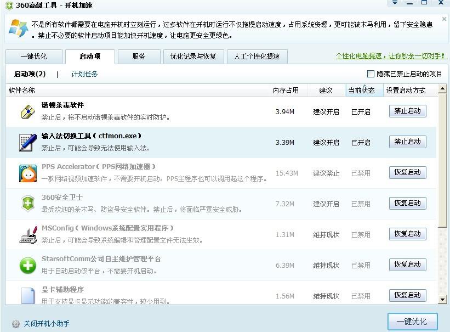This screenshot has height=332, width=450.
Task: Click the StarsoftComm green plus icon
Action: click(28, 265)
